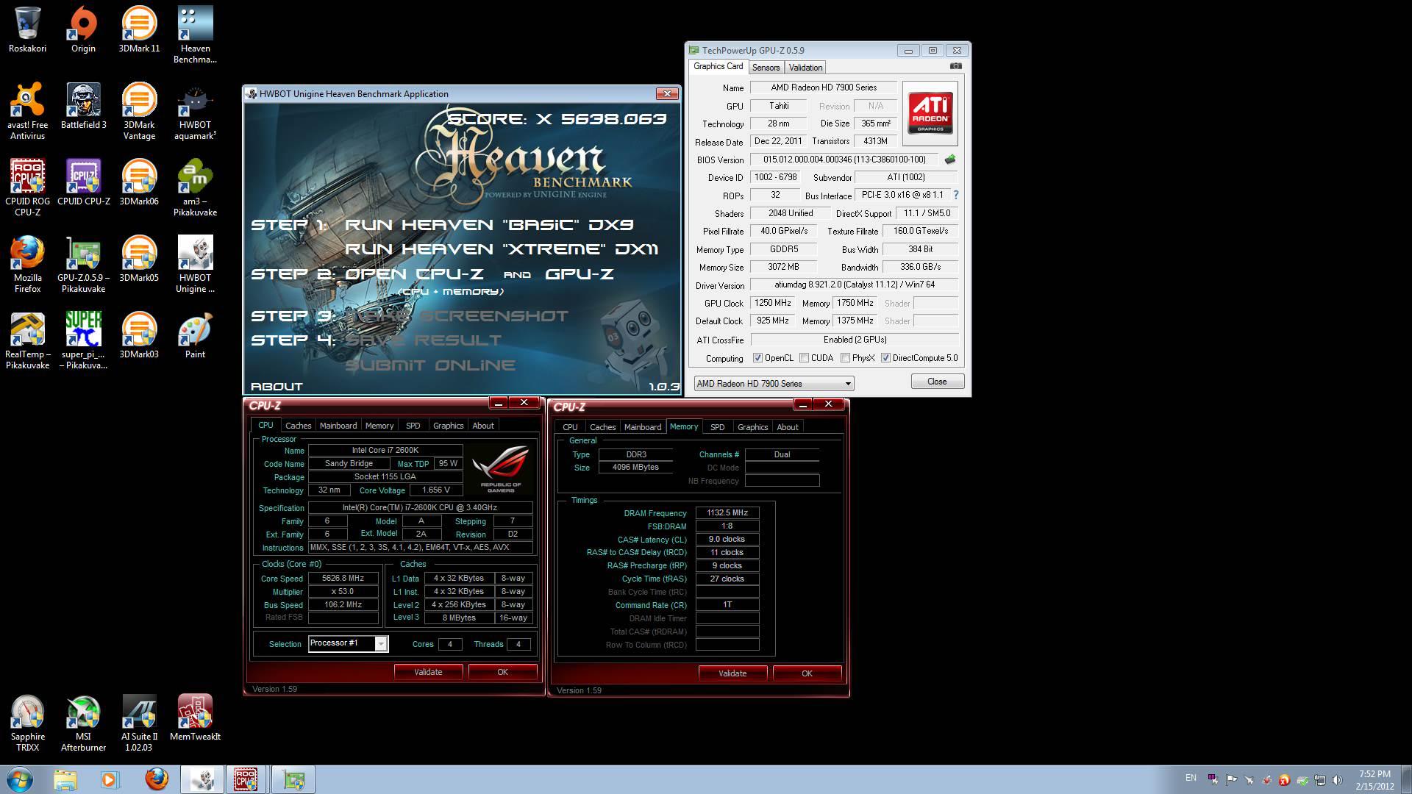The image size is (1412, 794).
Task: Open 3DMark03 desktop icon
Action: (x=139, y=335)
